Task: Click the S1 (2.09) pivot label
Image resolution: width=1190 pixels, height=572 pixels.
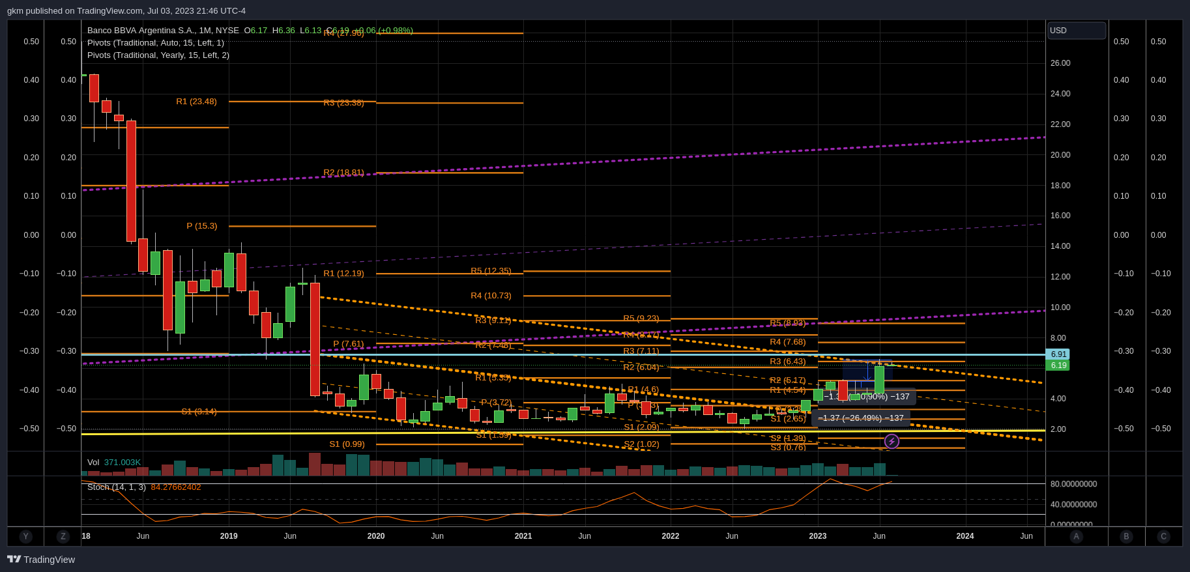Action: click(x=641, y=427)
